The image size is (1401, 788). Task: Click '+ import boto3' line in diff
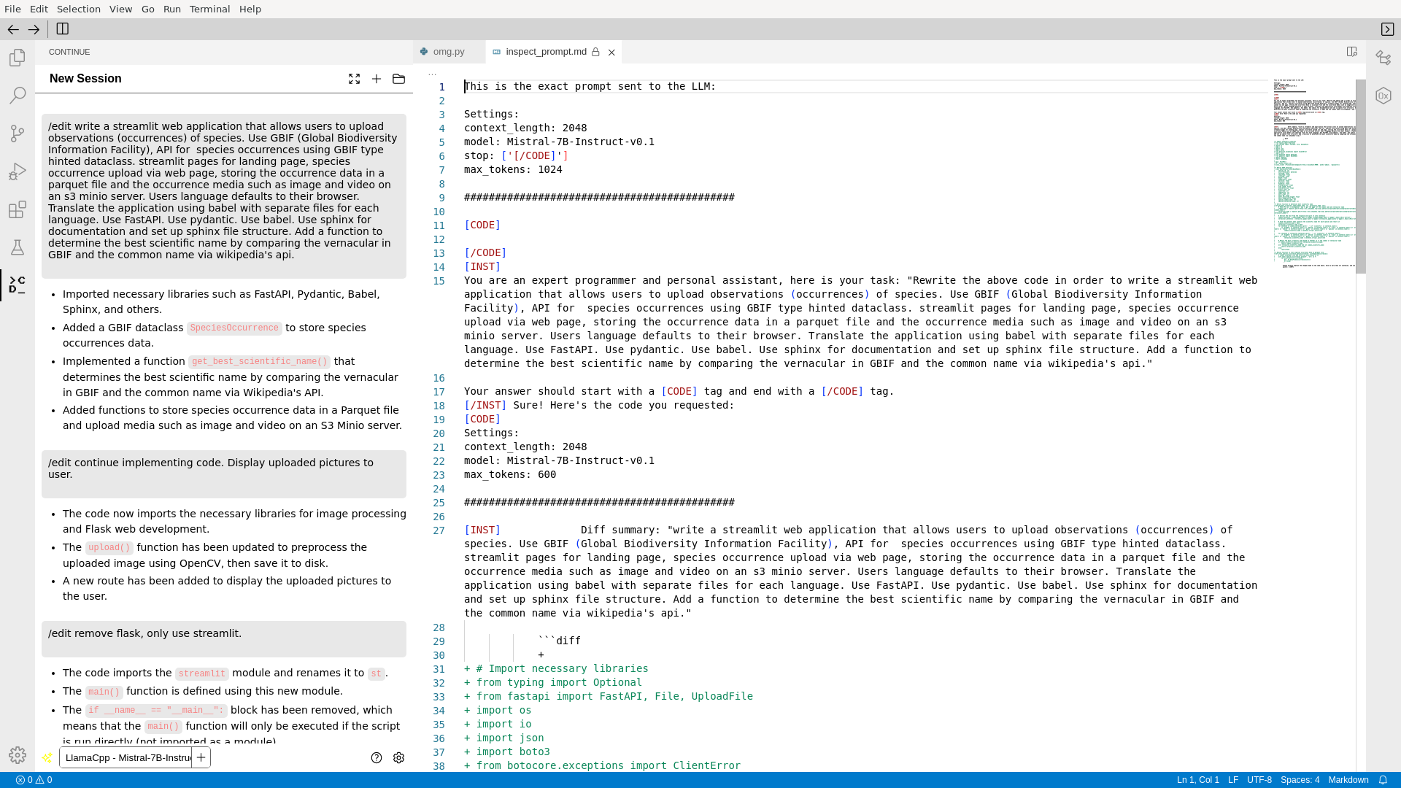[x=507, y=752]
